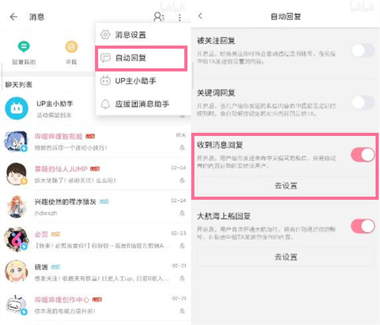Screen dimensions: 380x325
Task: Open chat with 哔哩哔哩智能姬
Action: (x=95, y=141)
